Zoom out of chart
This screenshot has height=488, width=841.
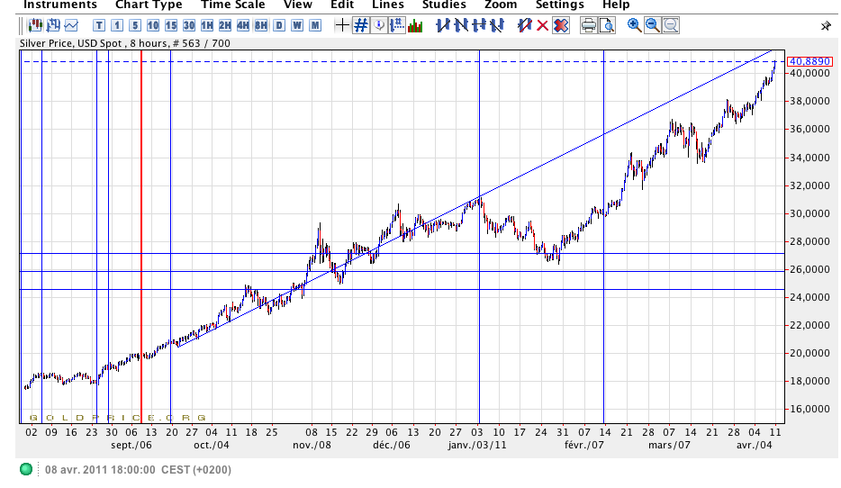pyautogui.click(x=652, y=25)
